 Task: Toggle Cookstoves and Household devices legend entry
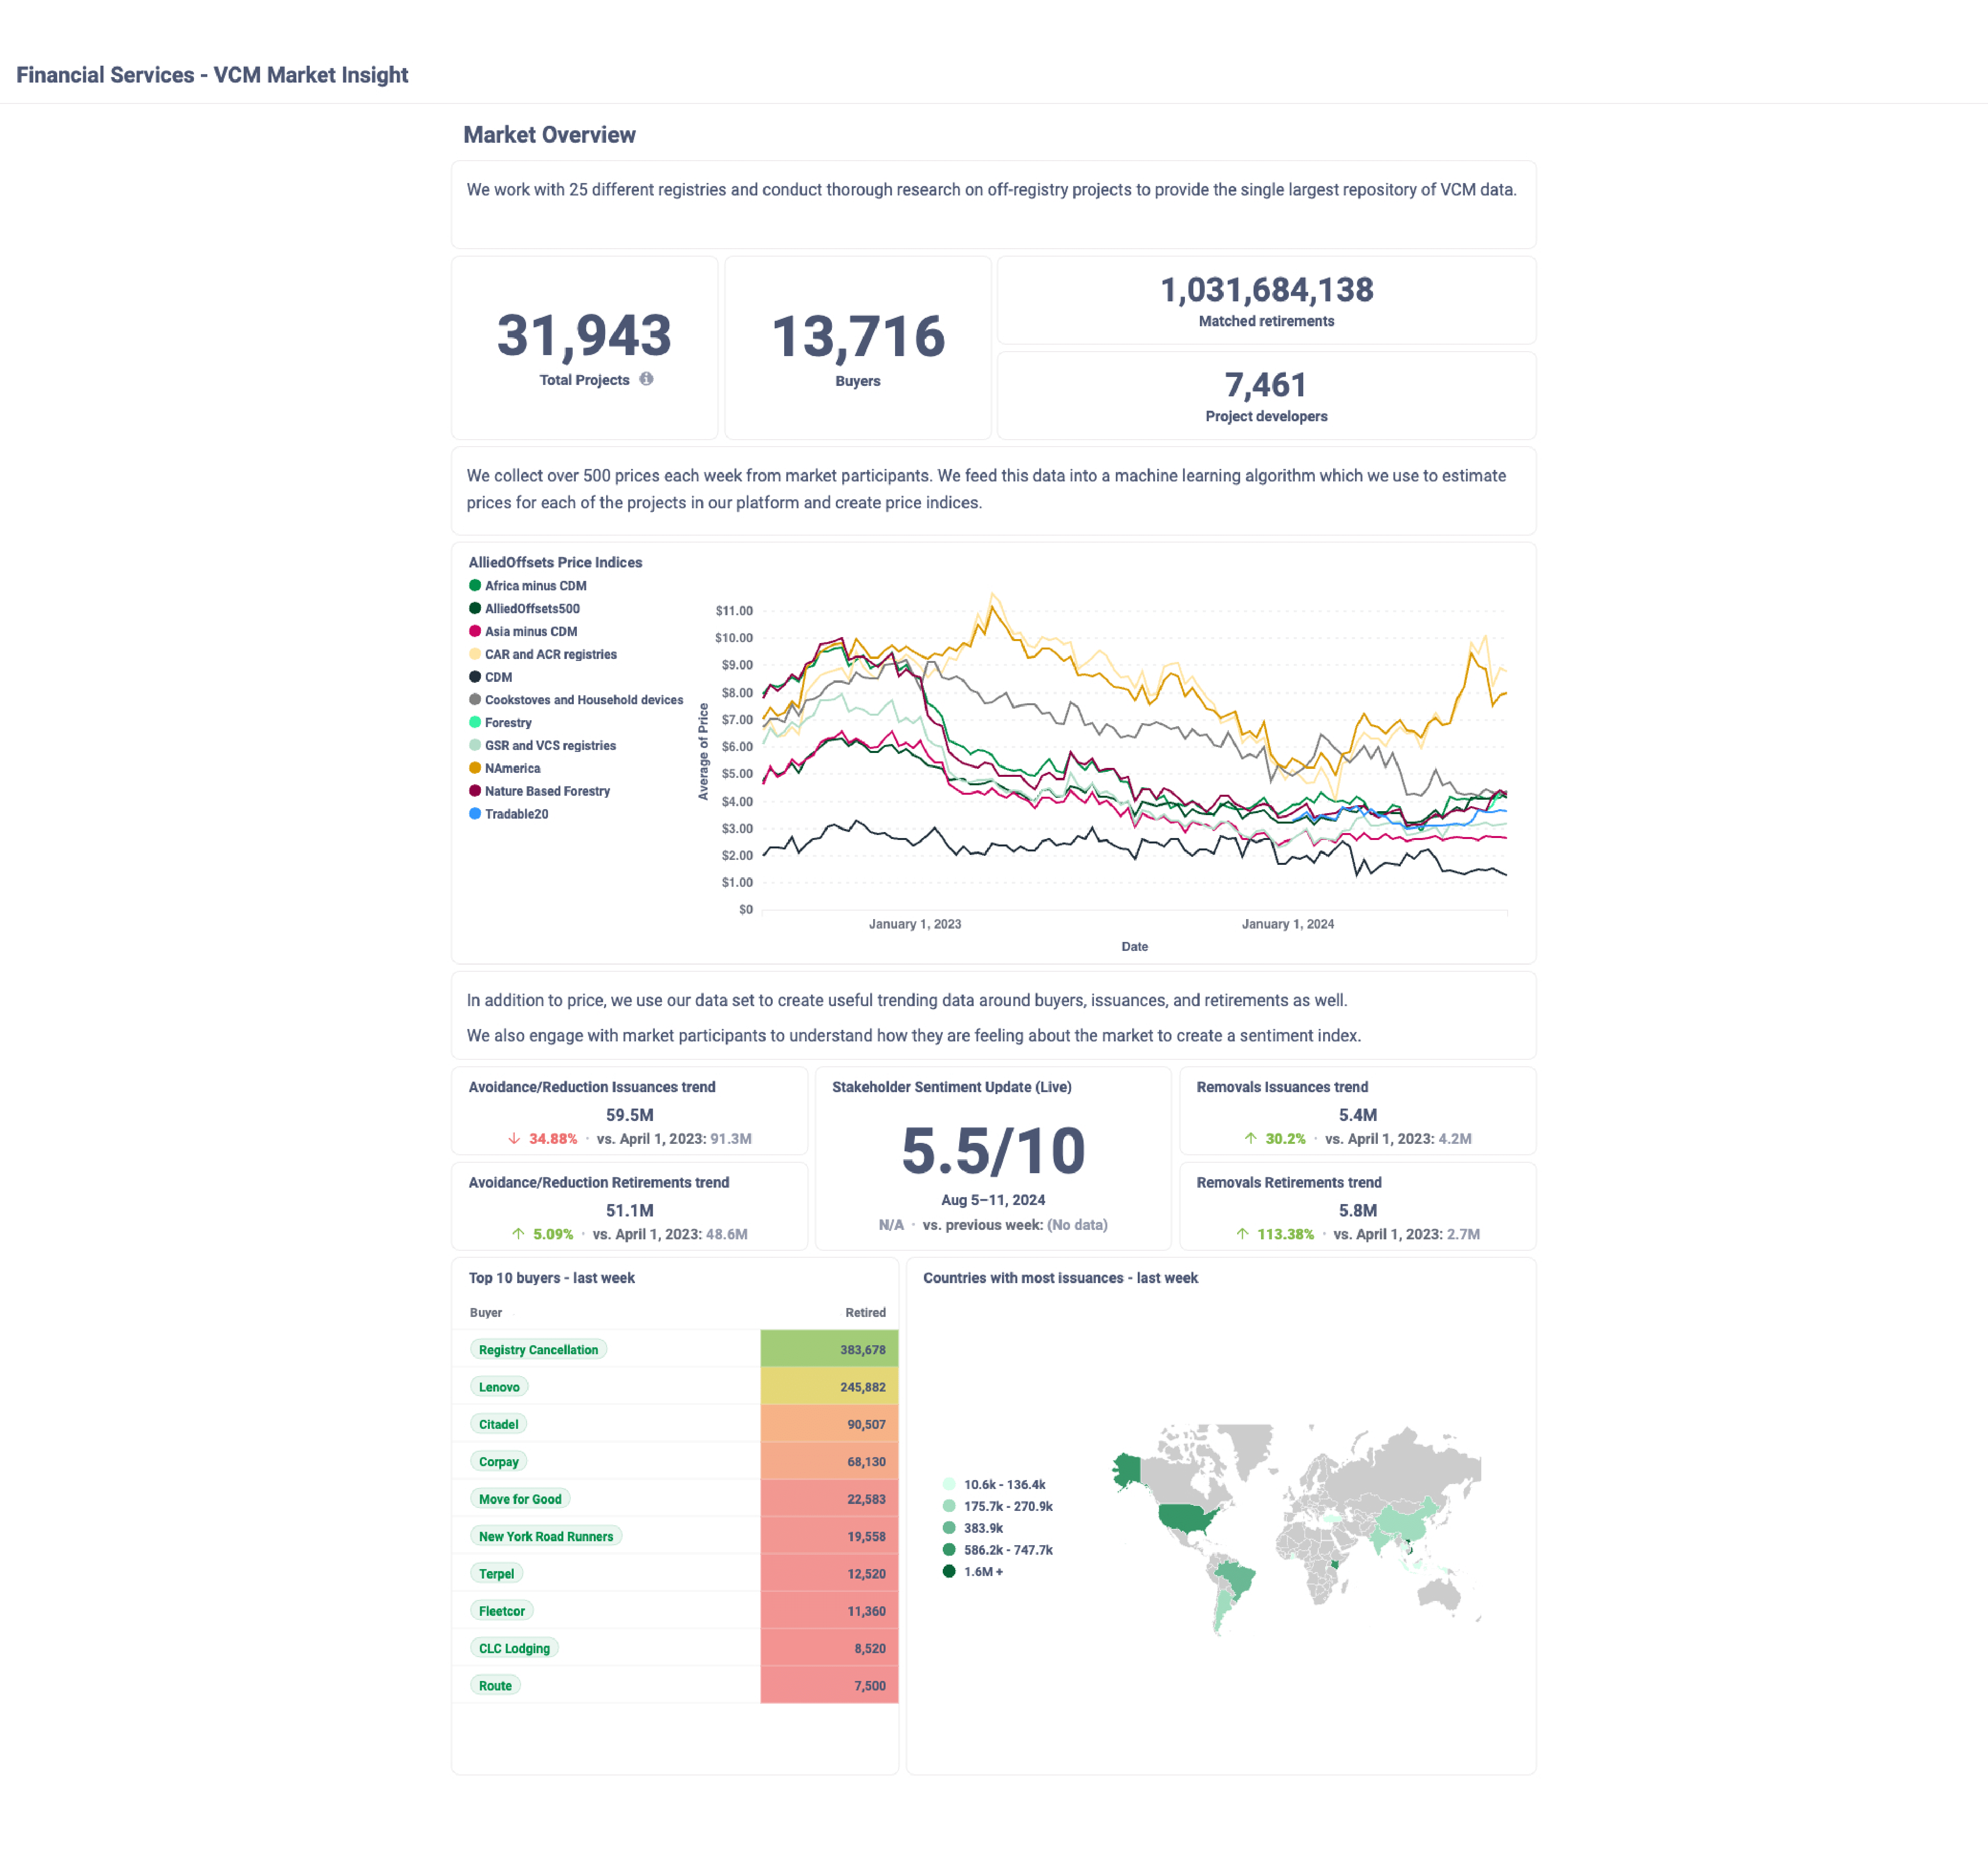point(576,700)
